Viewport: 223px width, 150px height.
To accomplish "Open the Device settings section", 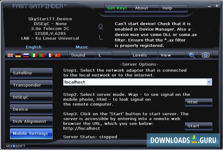I will pos(31,109).
